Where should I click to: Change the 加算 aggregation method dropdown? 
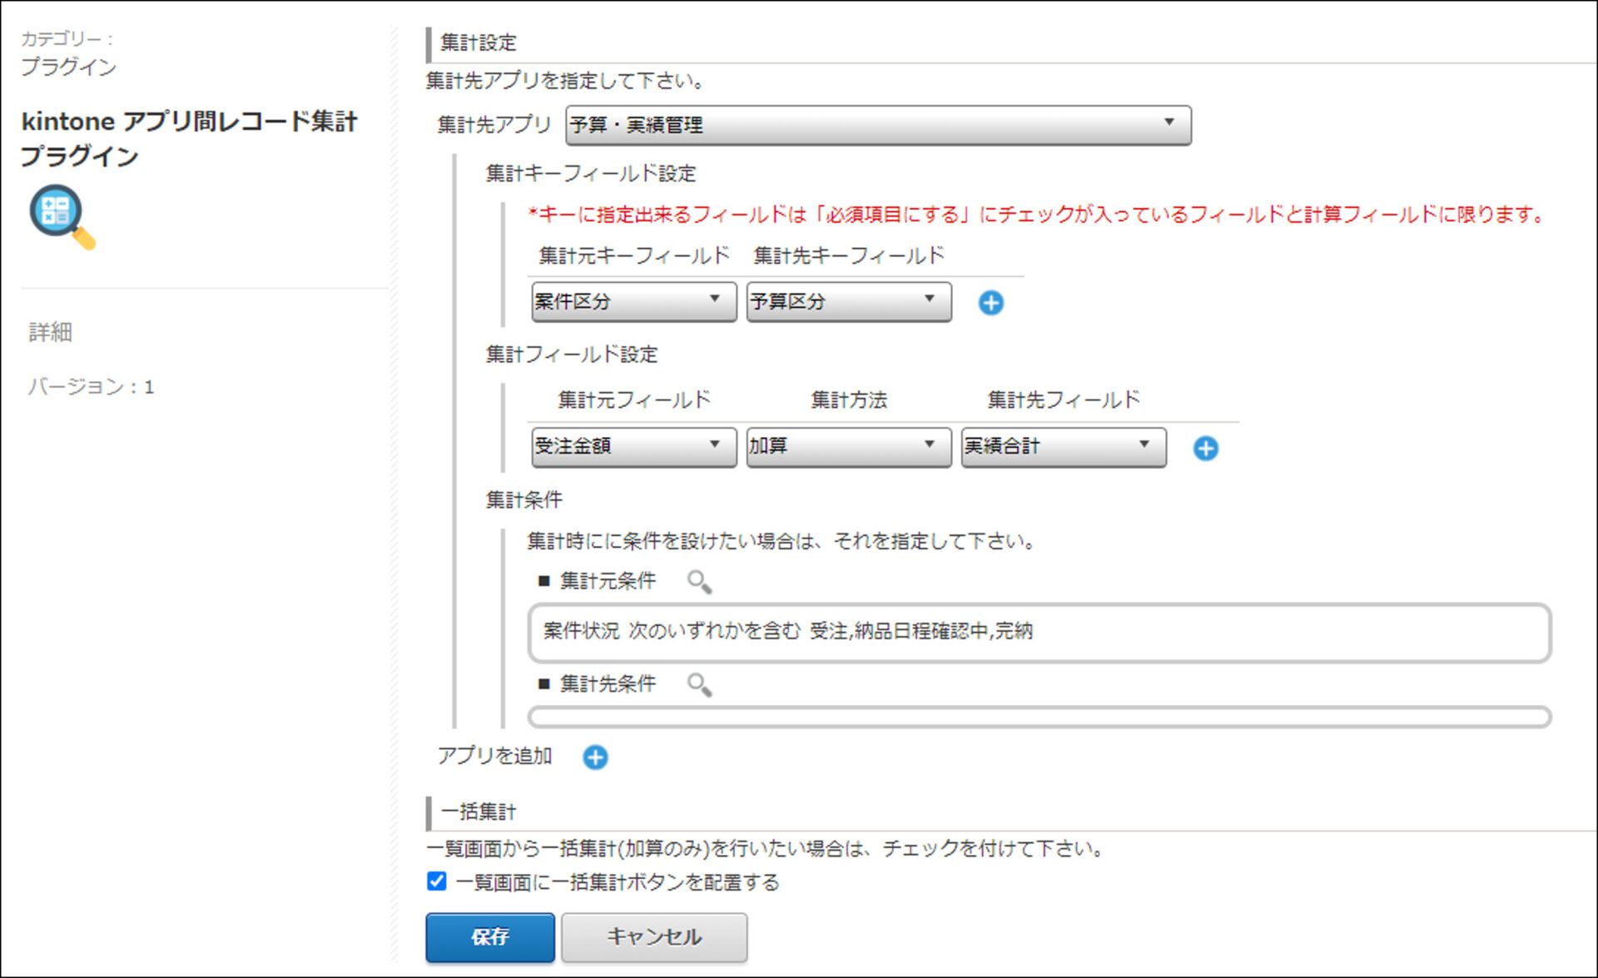pos(848,447)
